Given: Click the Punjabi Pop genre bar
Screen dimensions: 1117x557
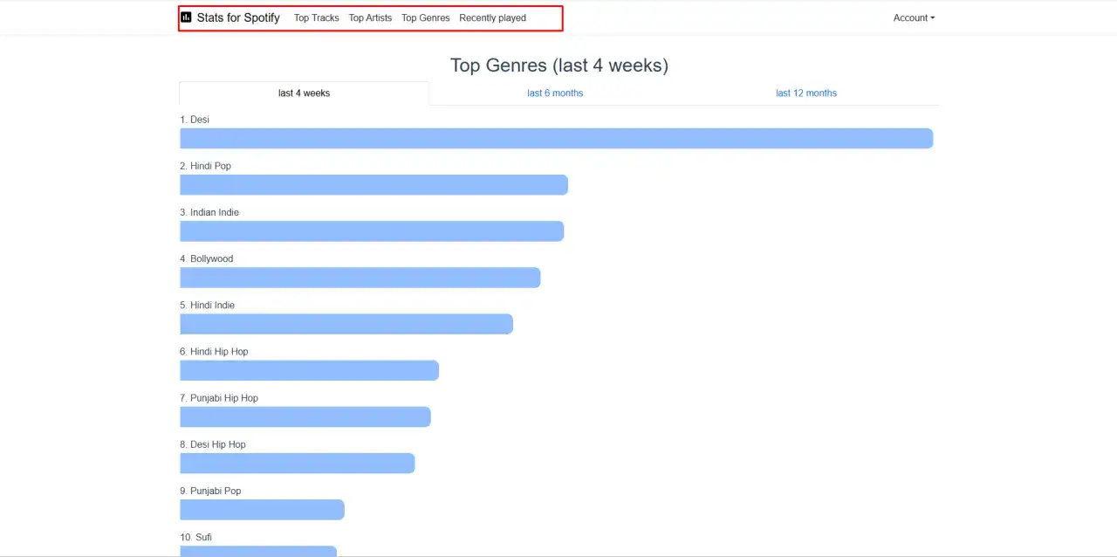Looking at the screenshot, I should tap(262, 510).
